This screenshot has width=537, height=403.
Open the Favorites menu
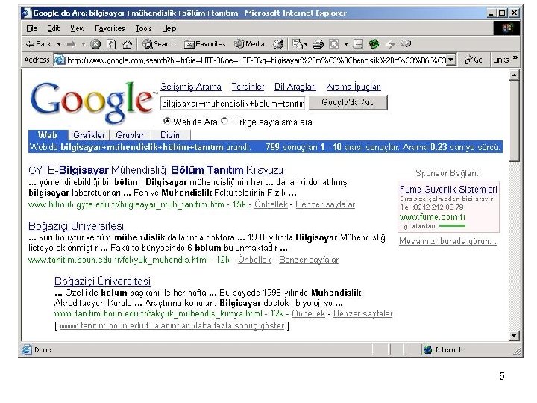click(x=110, y=28)
